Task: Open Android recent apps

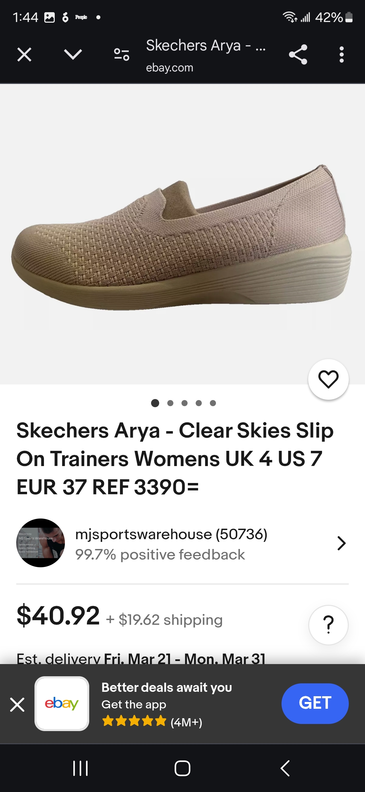Action: click(x=80, y=768)
